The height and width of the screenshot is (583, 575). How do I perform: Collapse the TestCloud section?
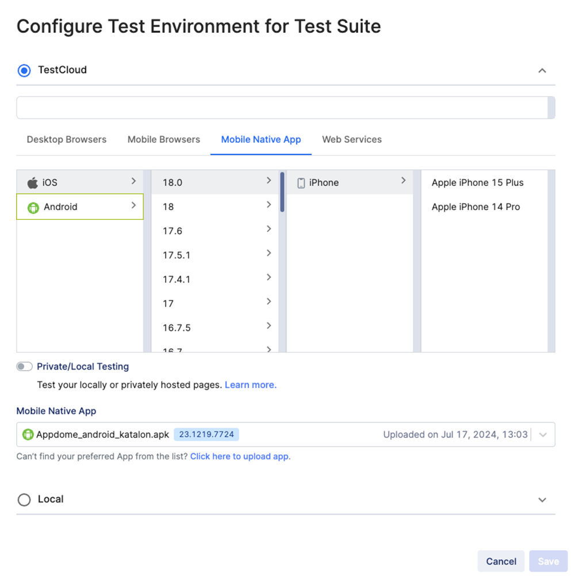pyautogui.click(x=542, y=70)
